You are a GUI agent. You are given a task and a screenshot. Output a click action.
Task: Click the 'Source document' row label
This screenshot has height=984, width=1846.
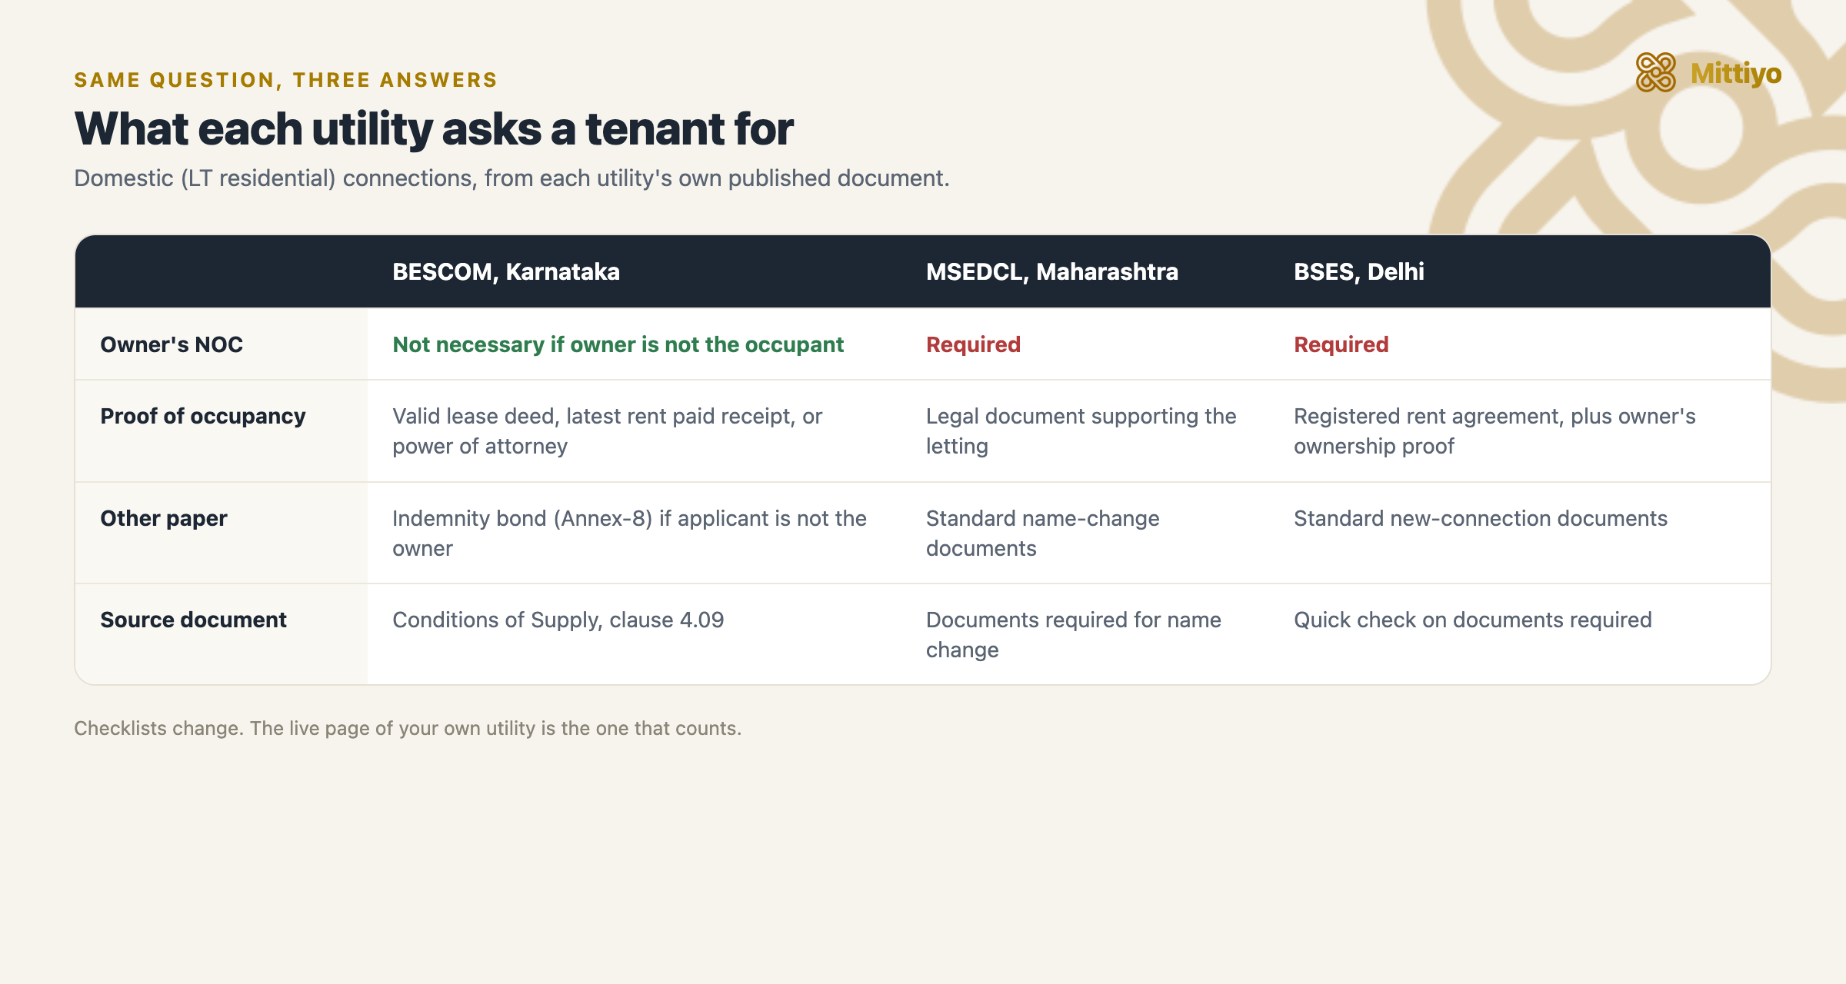pos(193,620)
